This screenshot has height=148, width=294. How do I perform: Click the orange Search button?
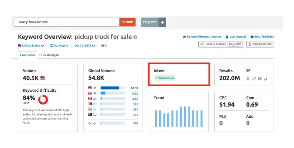tap(127, 22)
